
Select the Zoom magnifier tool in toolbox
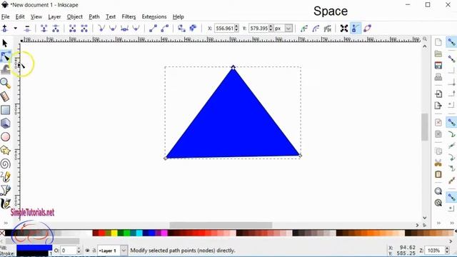point(5,83)
